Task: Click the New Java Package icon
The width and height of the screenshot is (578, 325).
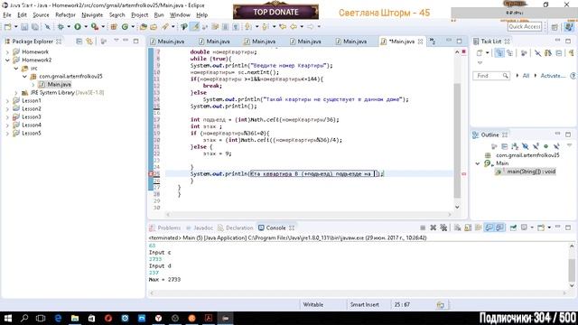Action: pos(114,26)
